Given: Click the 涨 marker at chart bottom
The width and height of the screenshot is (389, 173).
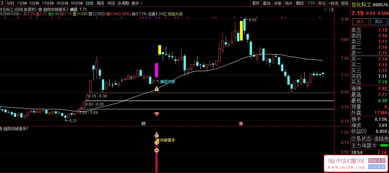Looking at the screenshot, I should [241, 123].
